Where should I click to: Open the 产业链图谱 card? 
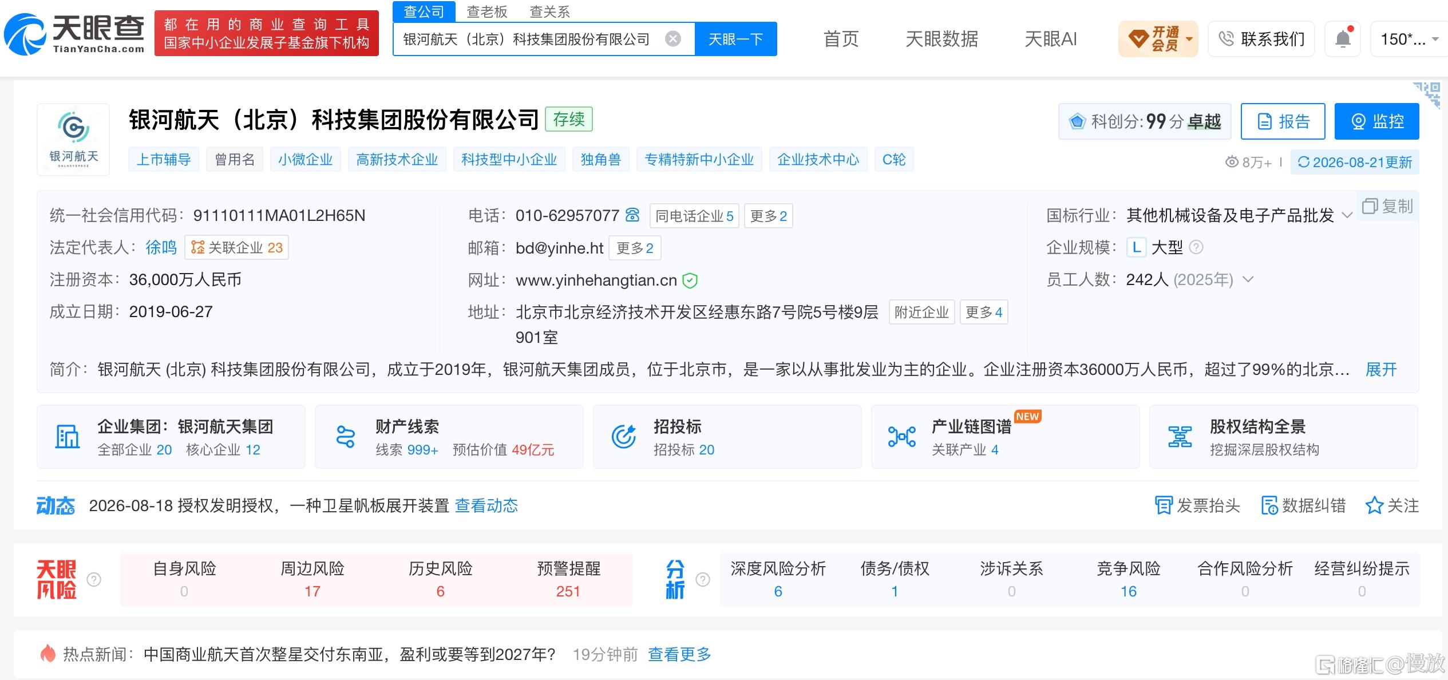click(1006, 437)
